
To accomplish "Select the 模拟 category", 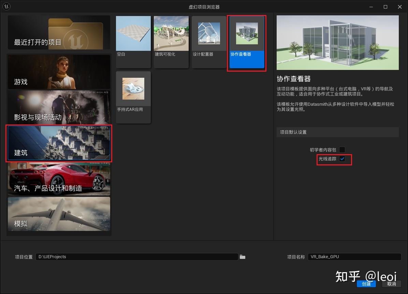I will coord(58,215).
